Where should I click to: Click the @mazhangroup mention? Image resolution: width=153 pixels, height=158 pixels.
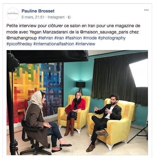[x=22, y=38]
